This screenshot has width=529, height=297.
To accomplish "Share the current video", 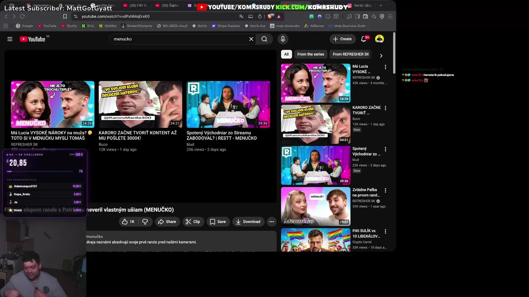I will [167, 222].
